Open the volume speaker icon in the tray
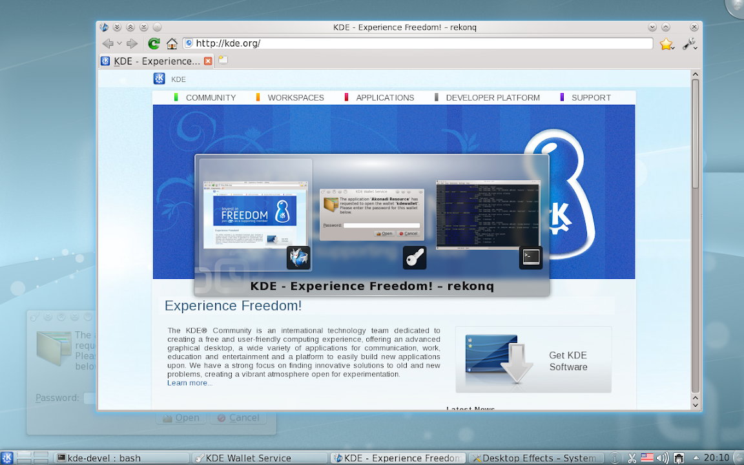This screenshot has width=744, height=465. [663, 458]
